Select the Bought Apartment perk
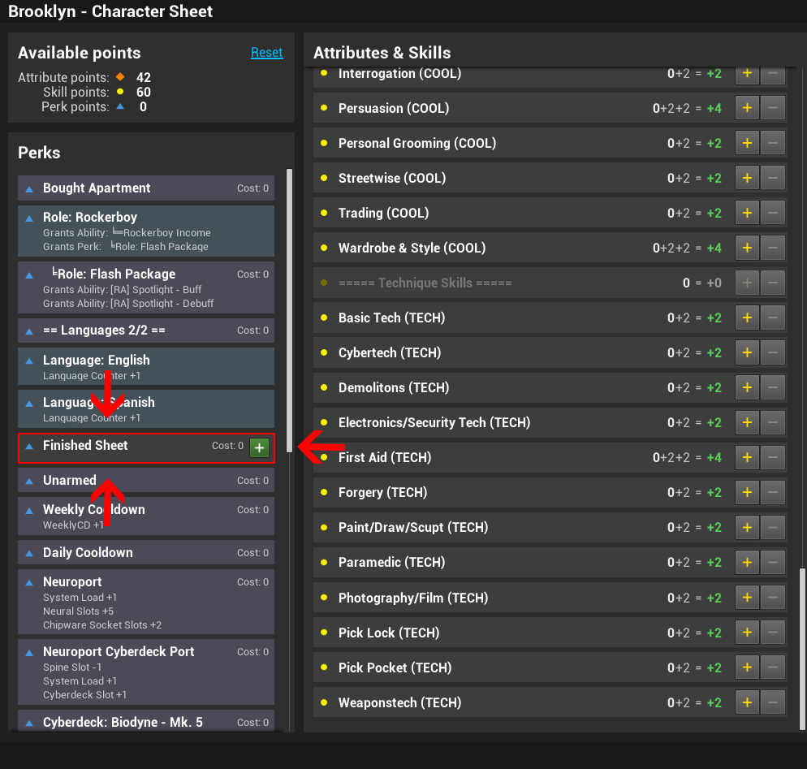This screenshot has height=769, width=807. click(x=146, y=188)
